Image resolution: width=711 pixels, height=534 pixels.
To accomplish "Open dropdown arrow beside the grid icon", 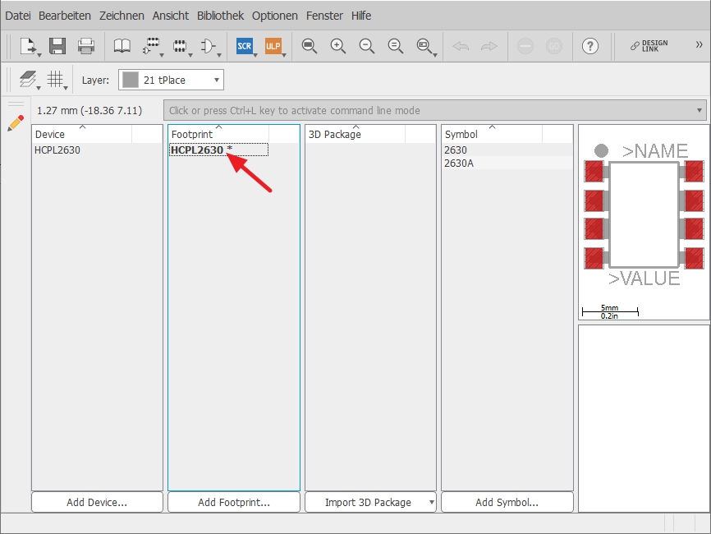I will point(67,88).
